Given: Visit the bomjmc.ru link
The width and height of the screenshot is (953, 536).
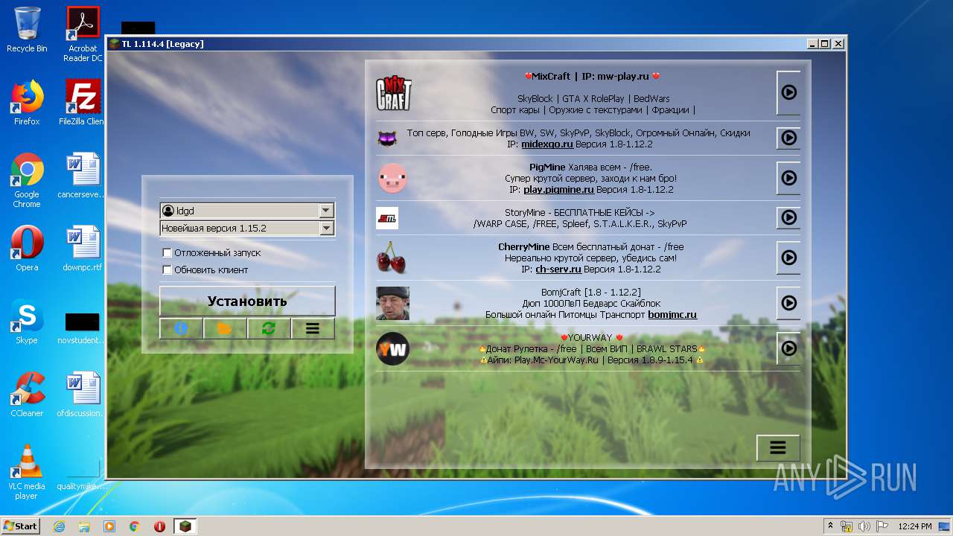Looking at the screenshot, I should [x=672, y=314].
